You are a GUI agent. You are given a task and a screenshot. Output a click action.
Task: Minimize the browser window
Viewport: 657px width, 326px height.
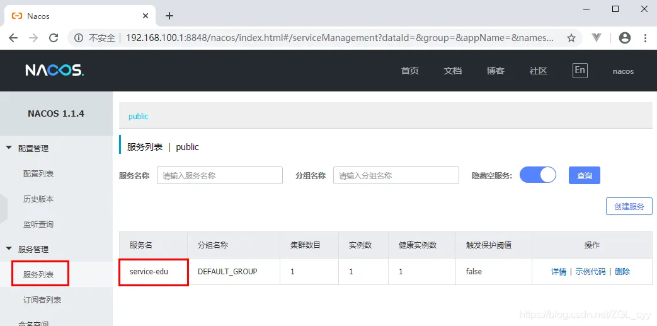tap(586, 9)
